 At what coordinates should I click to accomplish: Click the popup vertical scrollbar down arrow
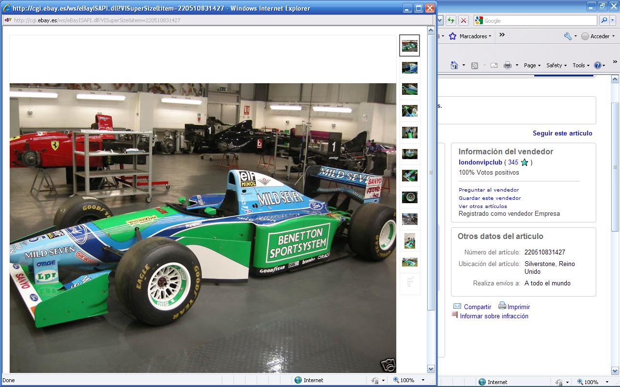tap(431, 369)
